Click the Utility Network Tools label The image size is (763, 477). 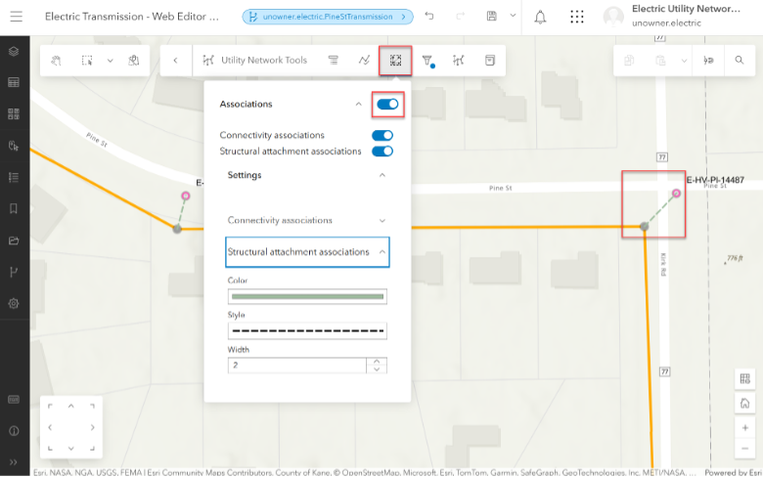(x=264, y=61)
